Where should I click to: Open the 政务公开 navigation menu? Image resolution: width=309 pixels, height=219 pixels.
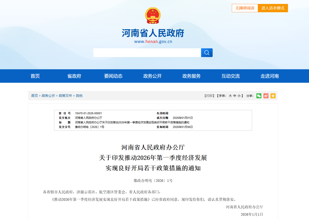point(152,76)
